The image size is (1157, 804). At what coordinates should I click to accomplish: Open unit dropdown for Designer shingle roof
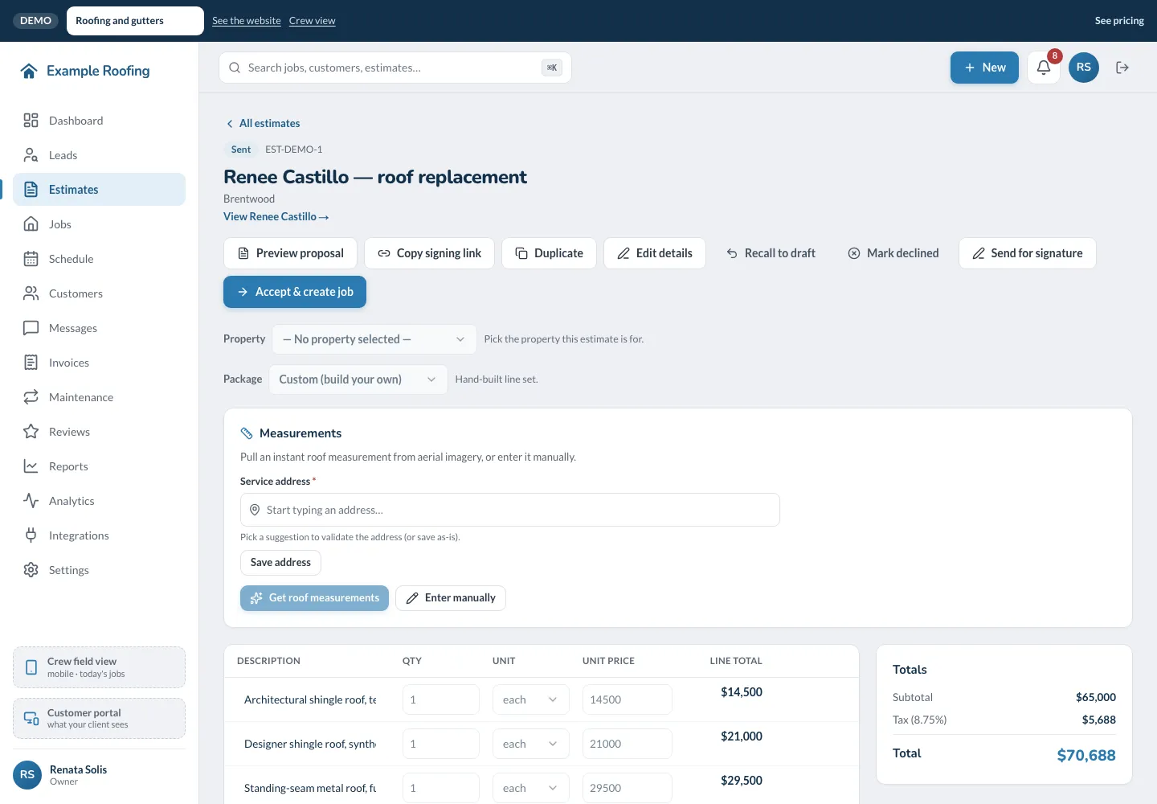click(x=530, y=744)
